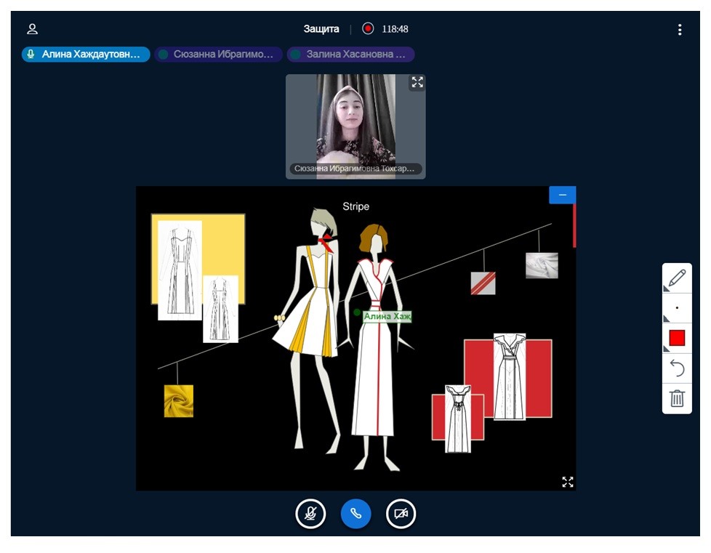Viewport: 711px width, 553px height.
Task: Expand the shared presentation to fullscreen
Action: (567, 482)
